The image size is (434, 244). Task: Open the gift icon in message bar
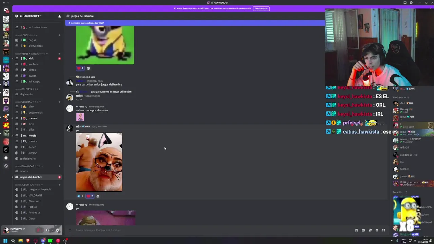356,230
